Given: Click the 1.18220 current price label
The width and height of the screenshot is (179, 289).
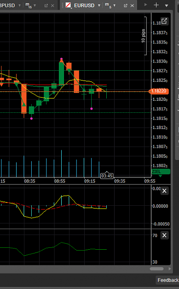Looking at the screenshot, I should pyautogui.click(x=158, y=91).
